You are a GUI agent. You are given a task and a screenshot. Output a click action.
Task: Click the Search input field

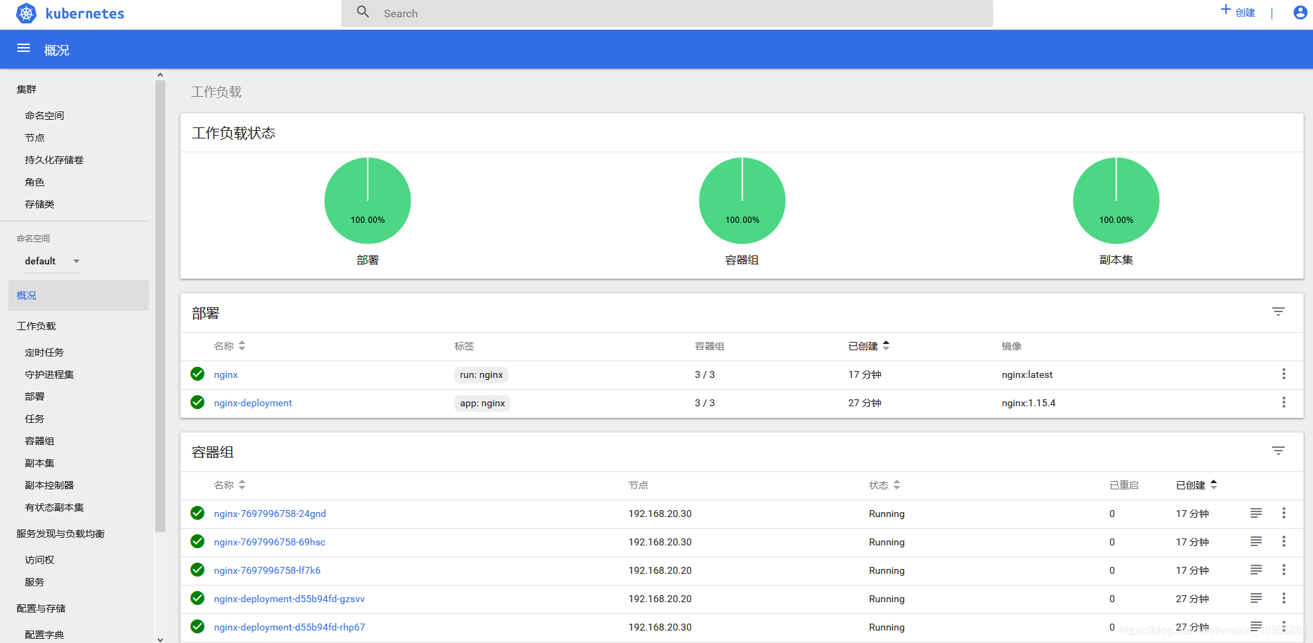click(x=667, y=13)
